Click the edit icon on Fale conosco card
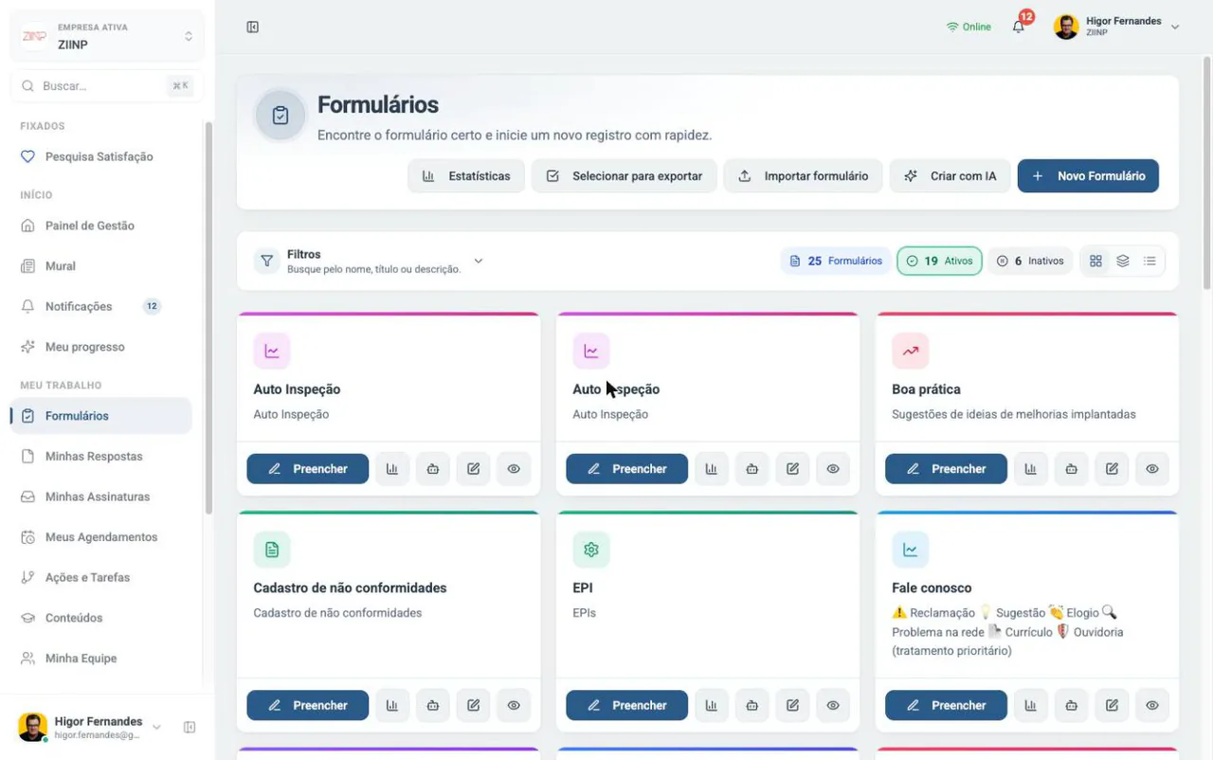Image resolution: width=1213 pixels, height=760 pixels. [x=1112, y=705]
